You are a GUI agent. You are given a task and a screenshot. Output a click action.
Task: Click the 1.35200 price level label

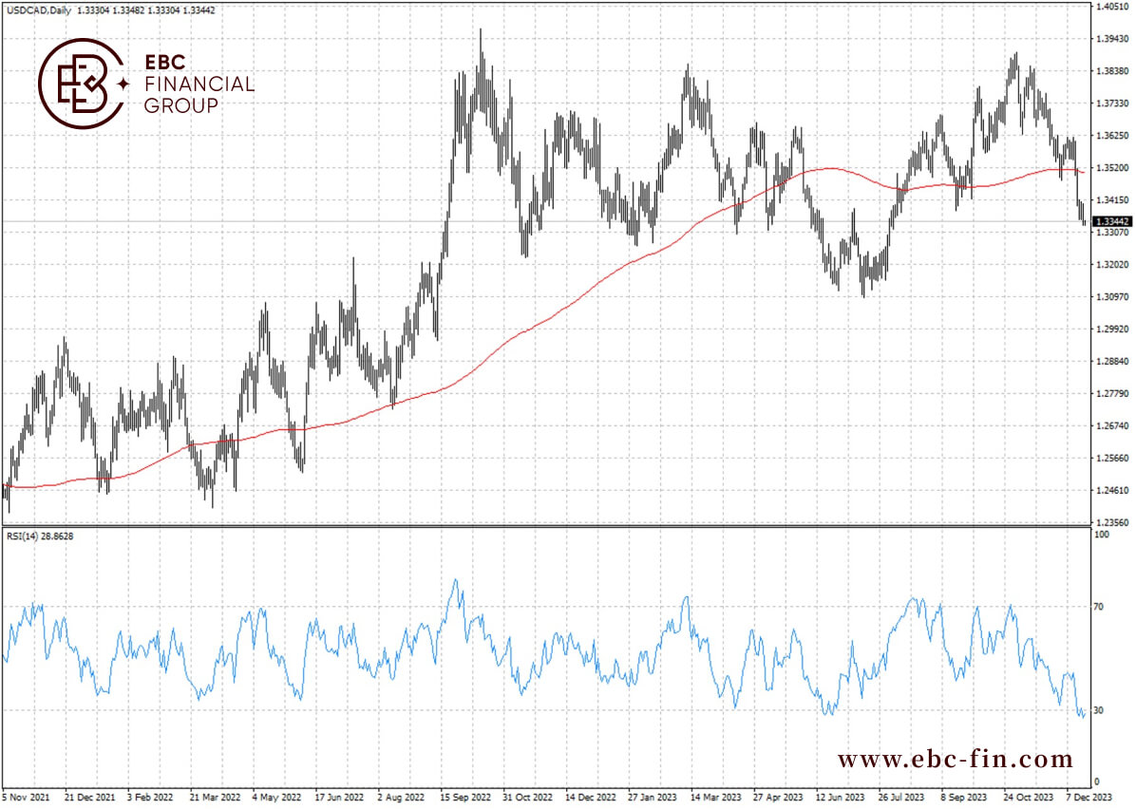pyautogui.click(x=1112, y=167)
